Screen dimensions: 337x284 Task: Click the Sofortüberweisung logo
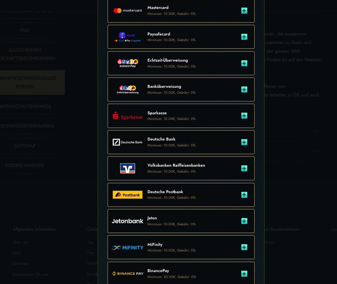coord(127,89)
